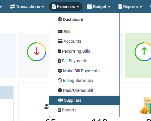Select Paid/UnPaid Bill entry
Viewport: 151px width, 121px height.
pyautogui.click(x=84, y=91)
